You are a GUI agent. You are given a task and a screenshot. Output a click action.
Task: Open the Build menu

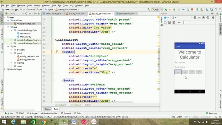click(54, 6)
